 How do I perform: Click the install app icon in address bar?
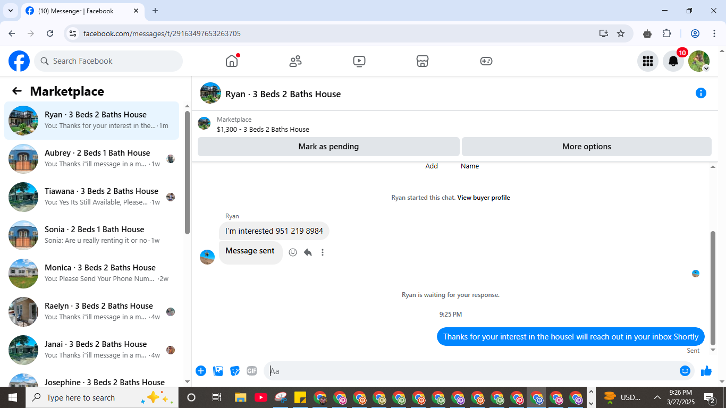[x=603, y=33]
